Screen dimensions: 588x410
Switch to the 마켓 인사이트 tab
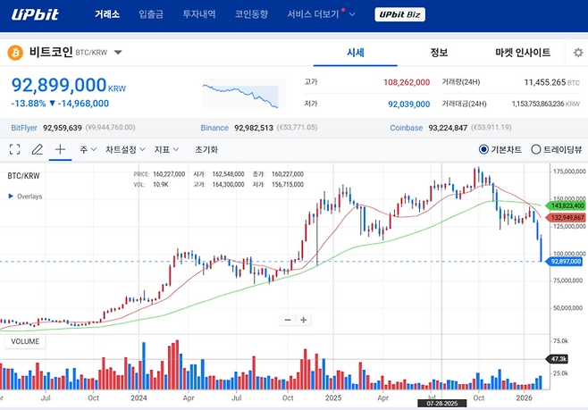point(523,53)
